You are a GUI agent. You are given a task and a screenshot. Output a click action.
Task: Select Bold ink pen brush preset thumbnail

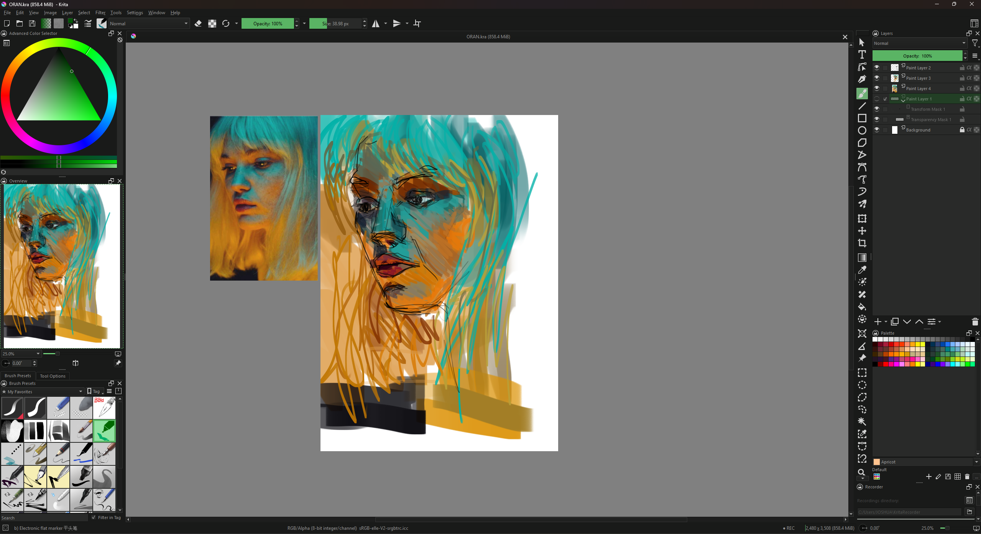coord(104,407)
